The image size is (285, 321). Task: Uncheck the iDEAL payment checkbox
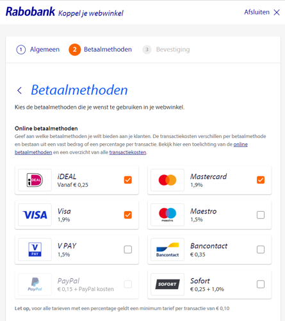[x=128, y=180]
